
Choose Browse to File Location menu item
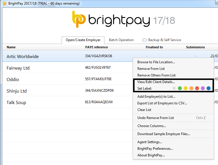point(173,62)
